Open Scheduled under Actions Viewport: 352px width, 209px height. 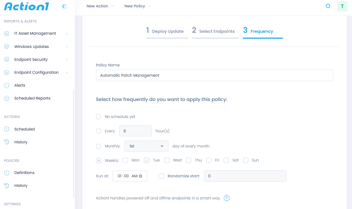(x=24, y=129)
